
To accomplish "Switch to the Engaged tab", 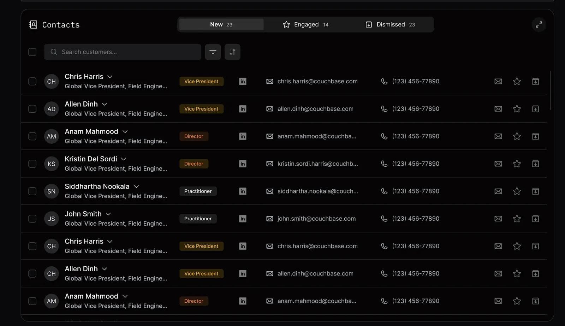I will tap(306, 24).
